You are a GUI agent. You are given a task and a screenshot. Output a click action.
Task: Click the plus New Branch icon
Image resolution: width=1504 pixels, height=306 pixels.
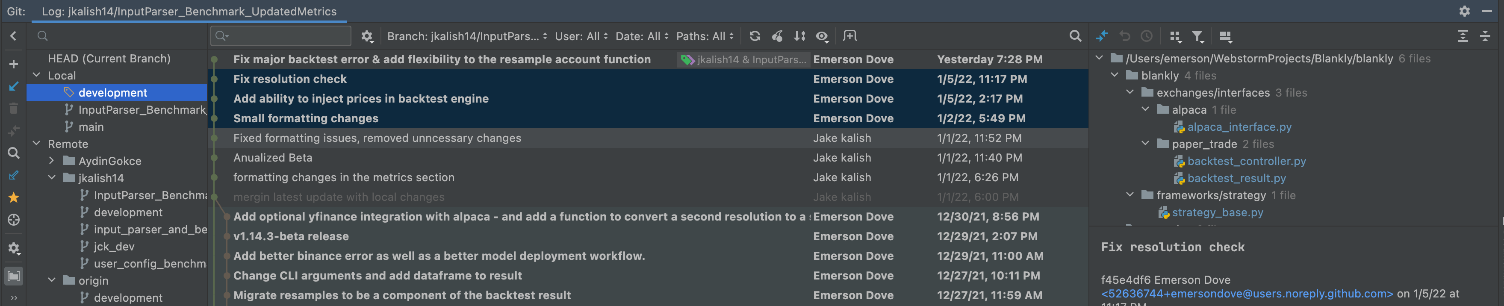(13, 64)
